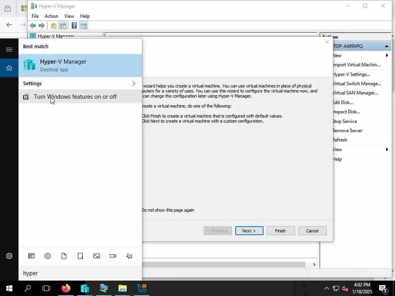Image resolution: width=395 pixels, height=296 pixels.
Task: Click the Finish button in the wizard
Action: 280,231
